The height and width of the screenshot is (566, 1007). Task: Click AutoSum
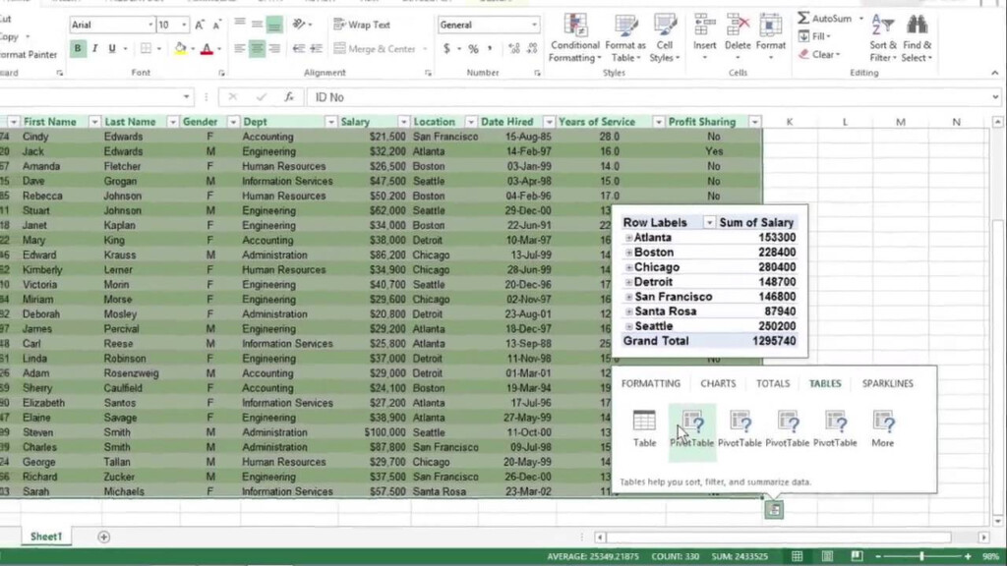(825, 19)
